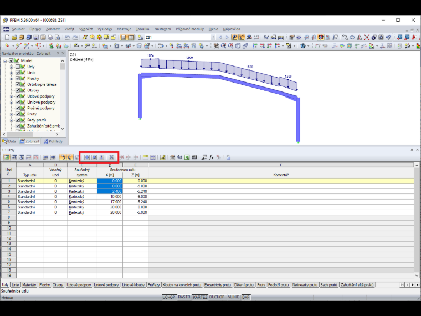The height and width of the screenshot is (316, 421).
Task: Toggle the table display icon
Action: pyautogui.click(x=131, y=37)
